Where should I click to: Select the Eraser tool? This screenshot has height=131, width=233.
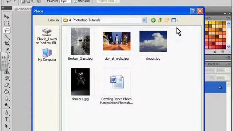pyautogui.click(x=7, y=85)
